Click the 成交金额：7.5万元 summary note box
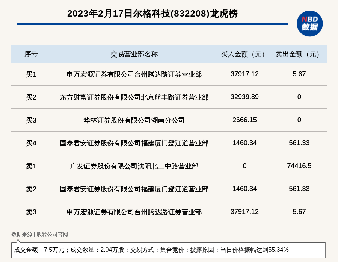 click(168, 250)
